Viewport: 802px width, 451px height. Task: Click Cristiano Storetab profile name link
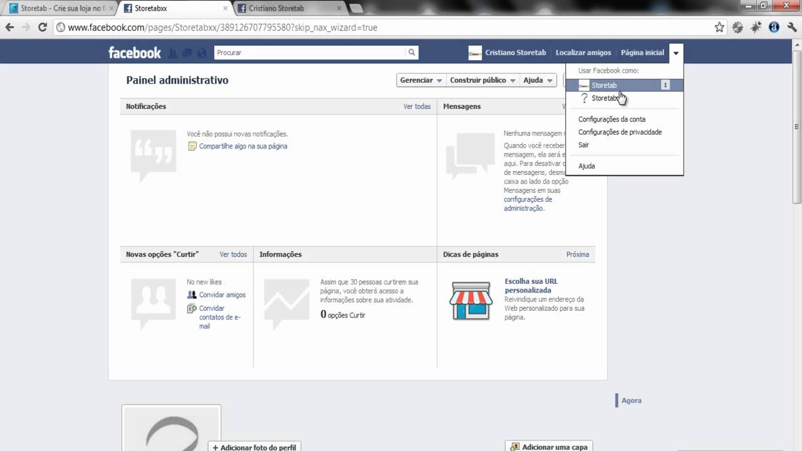516,53
